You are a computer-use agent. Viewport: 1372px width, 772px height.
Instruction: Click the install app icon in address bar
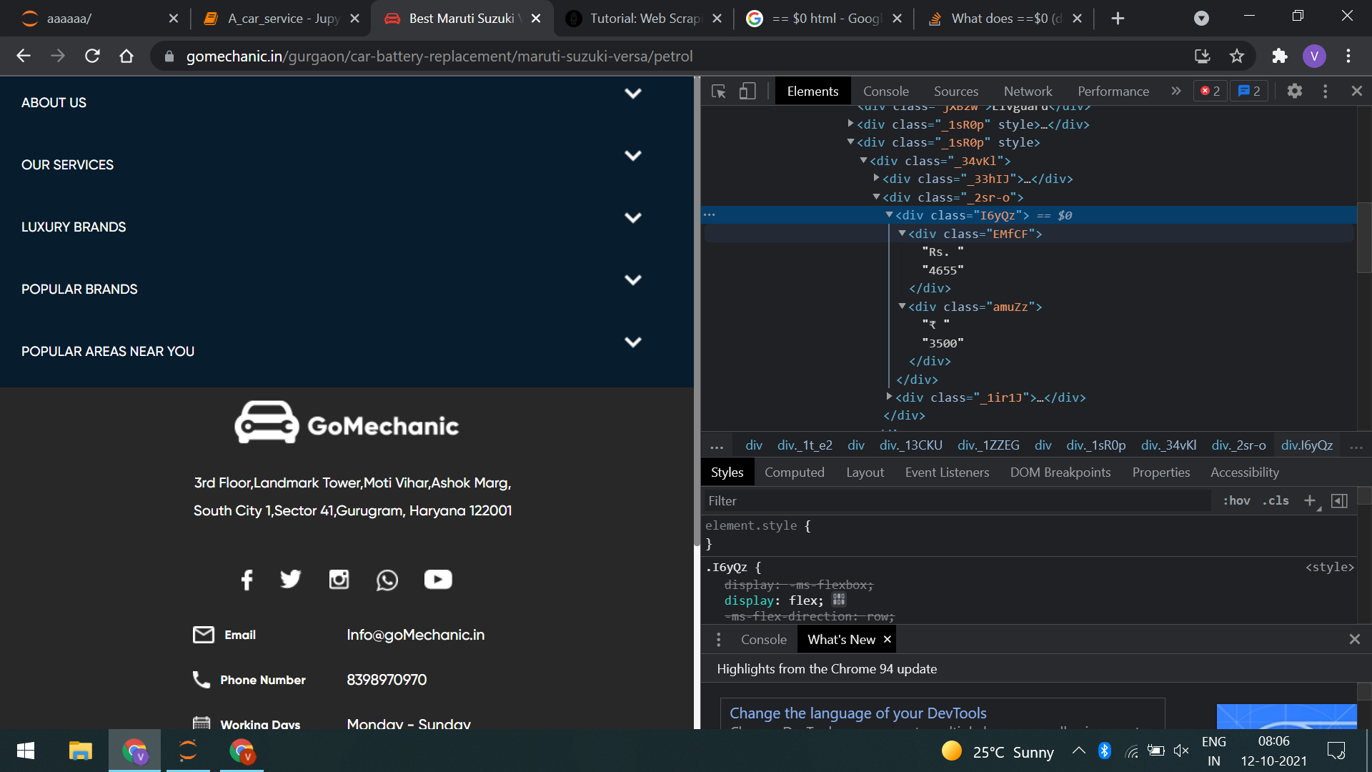point(1203,56)
